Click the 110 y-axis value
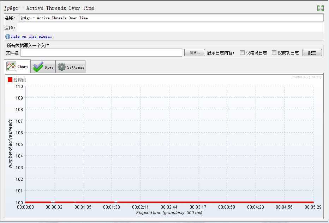The width and height of the screenshot is (329, 223). coord(19,86)
